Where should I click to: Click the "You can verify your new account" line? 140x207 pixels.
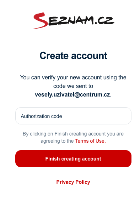[x=73, y=78]
